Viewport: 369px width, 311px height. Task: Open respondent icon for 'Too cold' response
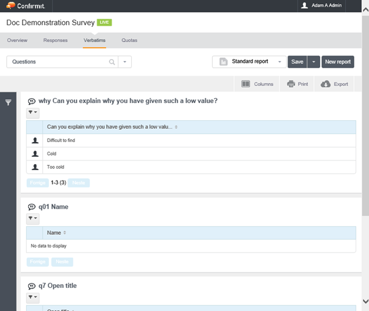click(35, 167)
